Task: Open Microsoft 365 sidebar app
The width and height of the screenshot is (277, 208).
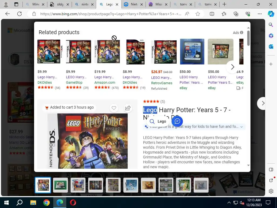Action: tap(271, 36)
